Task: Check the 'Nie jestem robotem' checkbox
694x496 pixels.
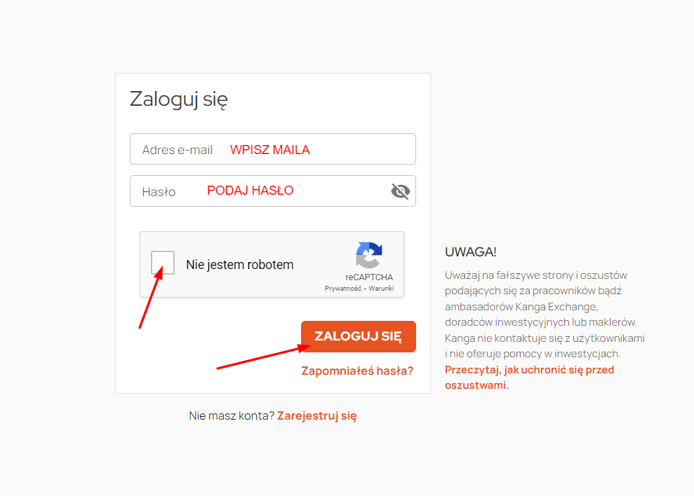Action: (162, 263)
